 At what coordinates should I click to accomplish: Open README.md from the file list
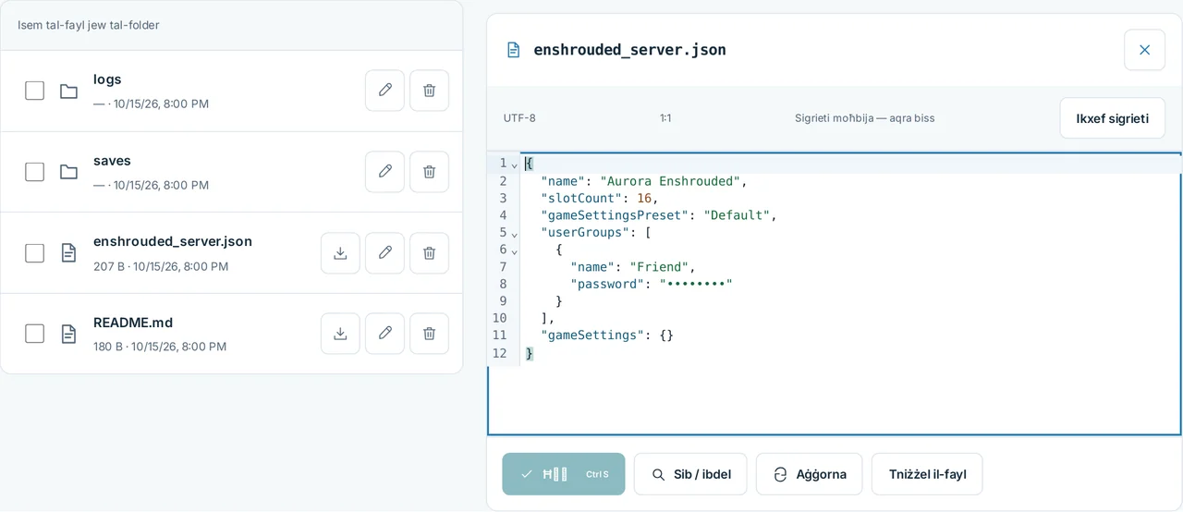[133, 323]
